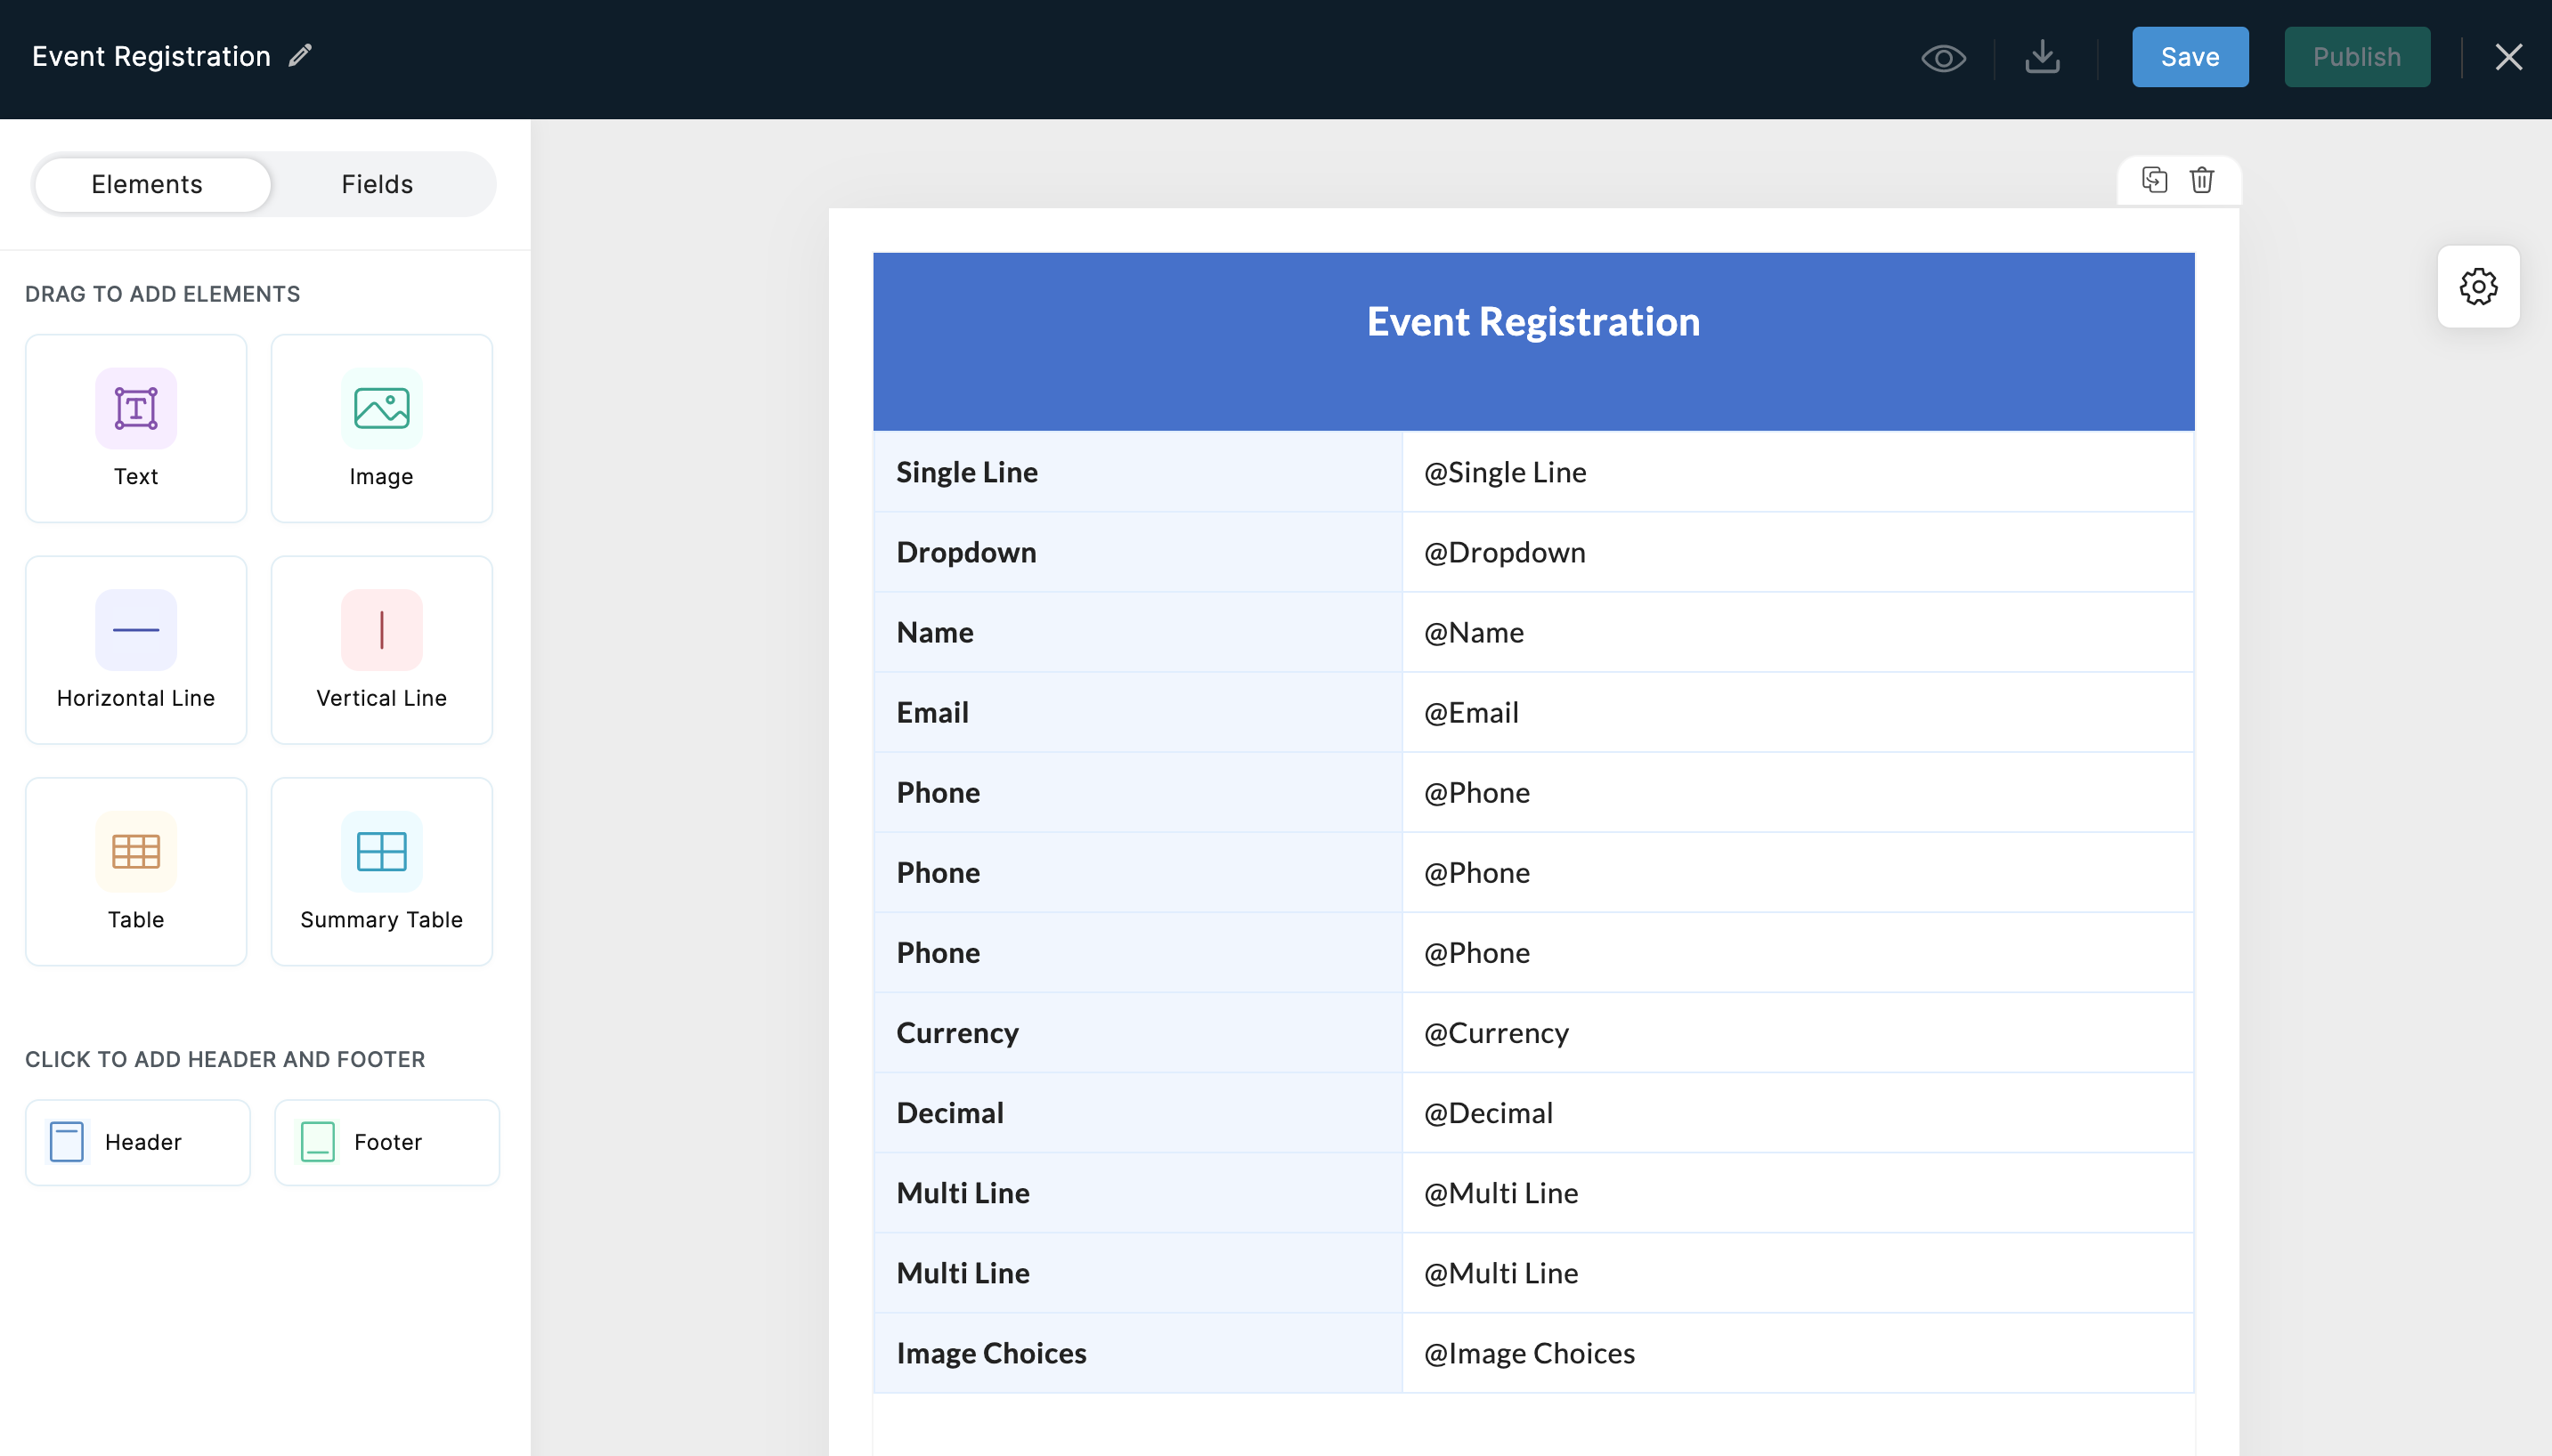
Task: Switch to the Fields tab
Action: (377, 184)
